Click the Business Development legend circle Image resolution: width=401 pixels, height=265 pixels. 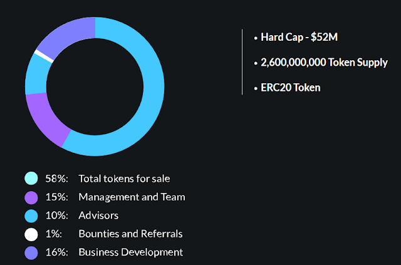click(x=31, y=252)
